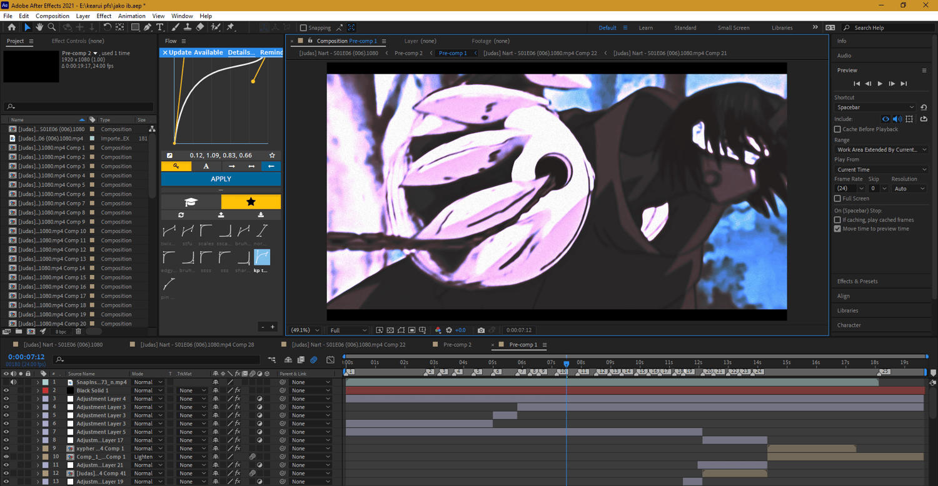938x486 pixels.
Task: Click the star favorites icon in Flow
Action: pyautogui.click(x=251, y=202)
